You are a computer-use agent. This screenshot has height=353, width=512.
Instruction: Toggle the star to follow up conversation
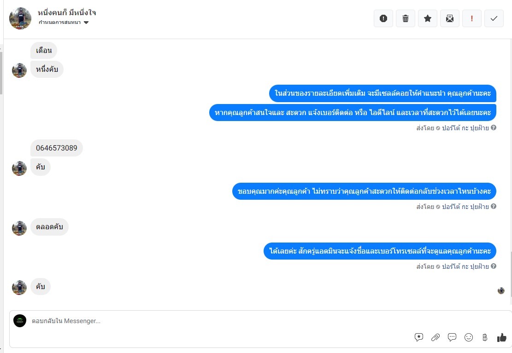tap(428, 18)
